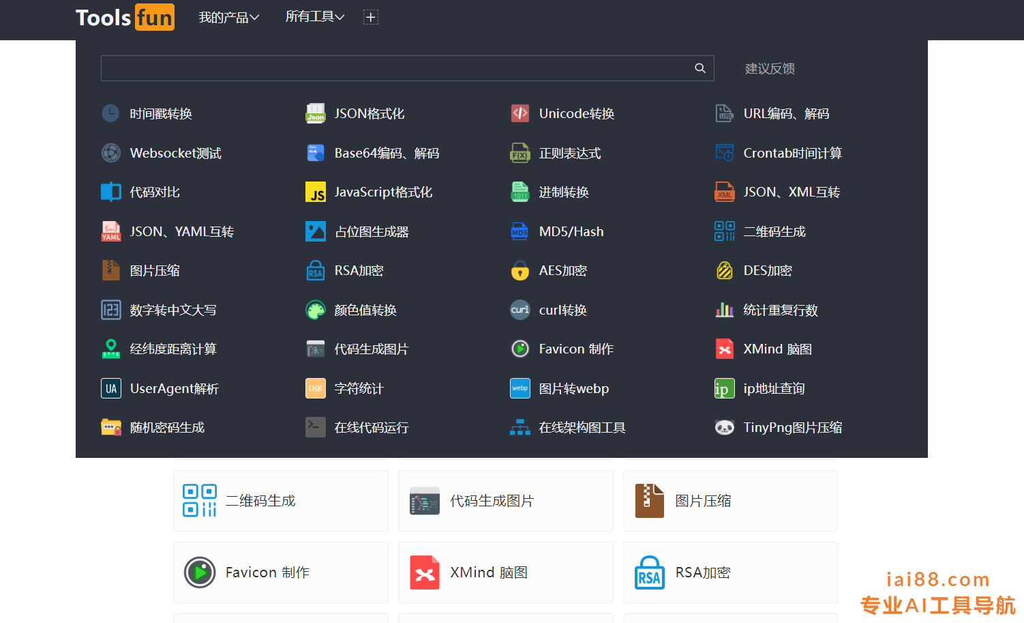
Task: Click the Unicode转换 icon
Action: coord(520,113)
